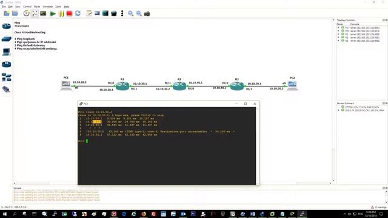Click the Insert picture icon
388x218 pixels.
click(97, 13)
